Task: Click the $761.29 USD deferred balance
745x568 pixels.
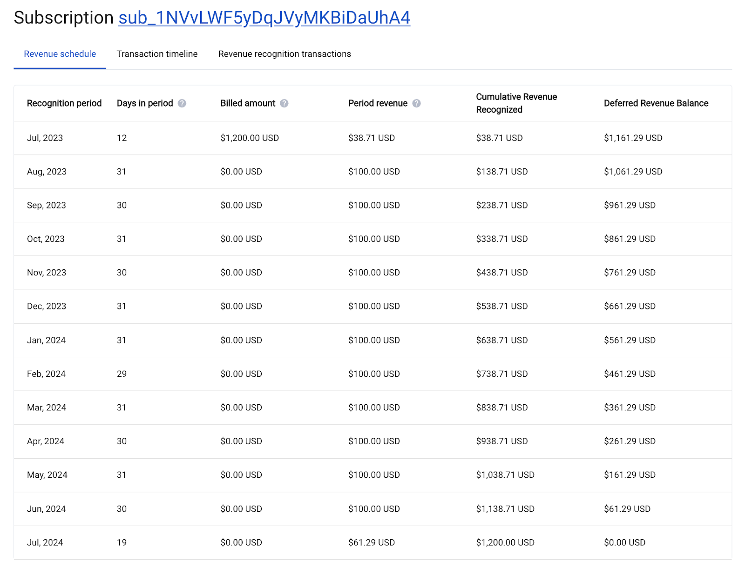Action: pos(630,273)
